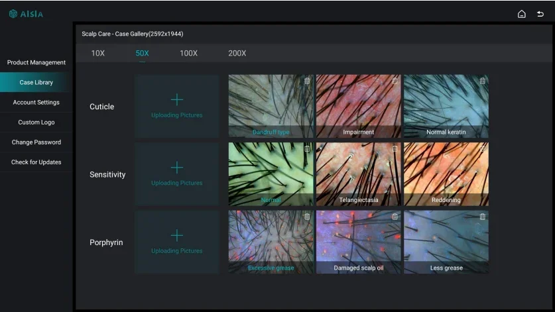Delete the Normal keratin image

click(x=482, y=81)
